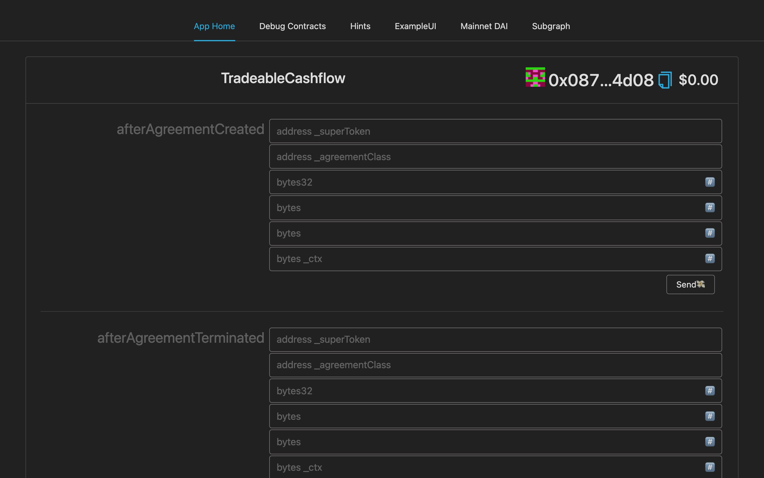Click hash icon in afterAgreementTerminated first bytes field
Screen dimensions: 764x478
coord(710,416)
